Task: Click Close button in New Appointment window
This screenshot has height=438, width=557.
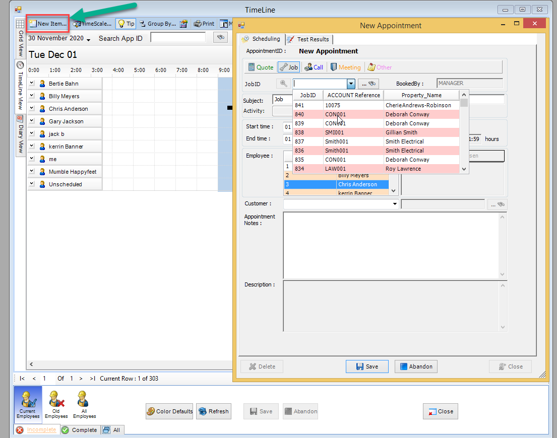Action: coord(510,367)
